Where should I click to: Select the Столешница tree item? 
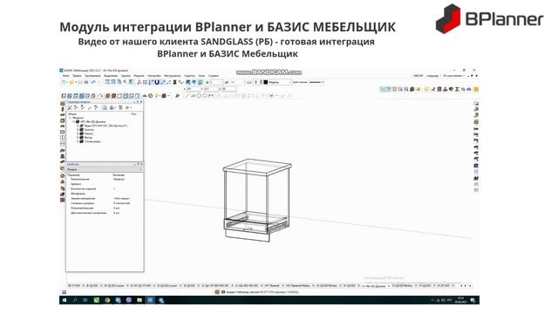92,141
